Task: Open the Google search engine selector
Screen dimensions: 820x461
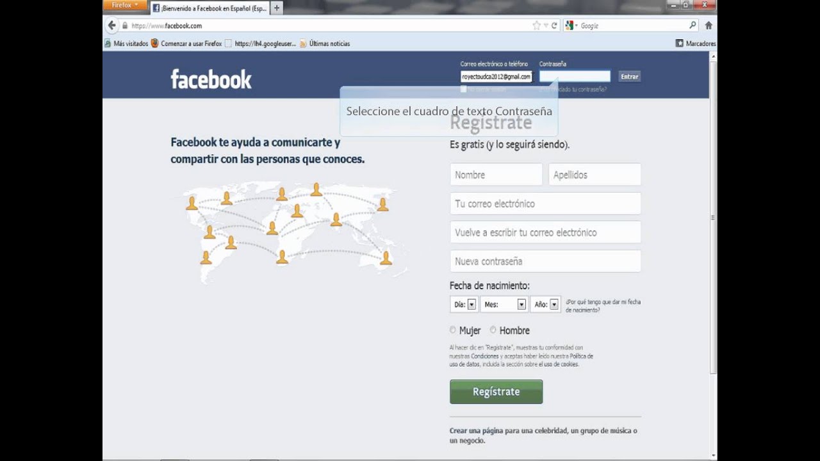Action: click(571, 26)
